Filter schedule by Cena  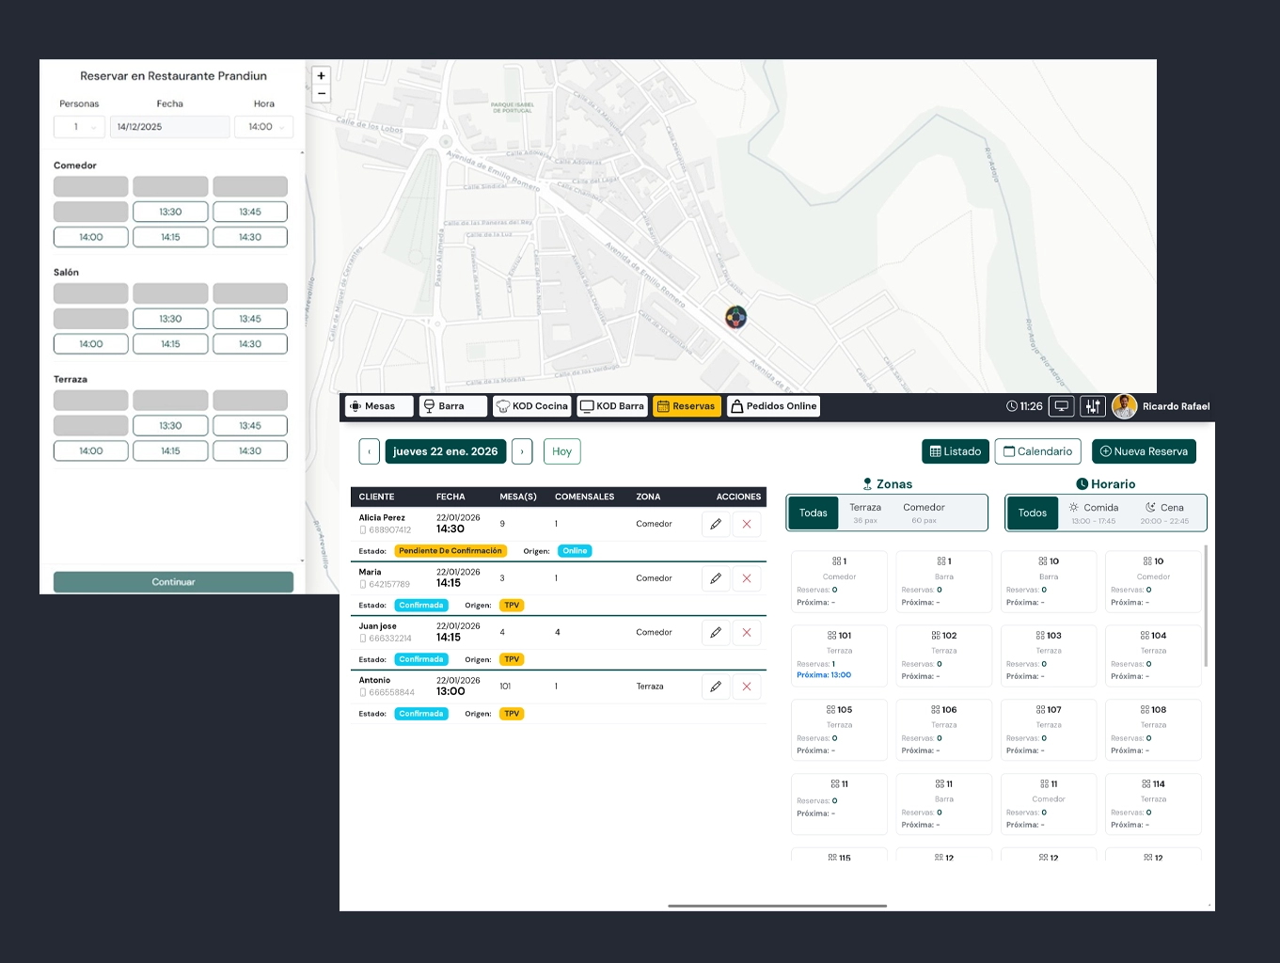click(x=1164, y=513)
